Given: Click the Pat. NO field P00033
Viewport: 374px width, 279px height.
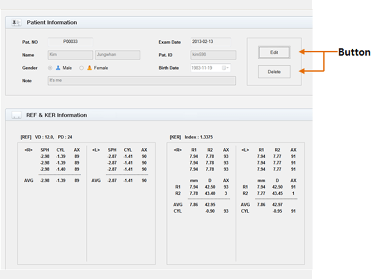Looking at the screenshot, I should pos(70,42).
